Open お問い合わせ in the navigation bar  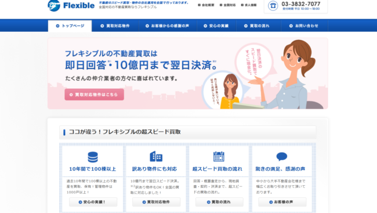[x=304, y=26]
